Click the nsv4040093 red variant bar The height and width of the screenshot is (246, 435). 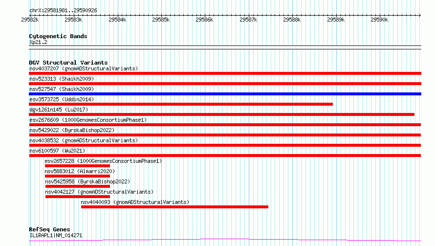pyautogui.click(x=175, y=207)
